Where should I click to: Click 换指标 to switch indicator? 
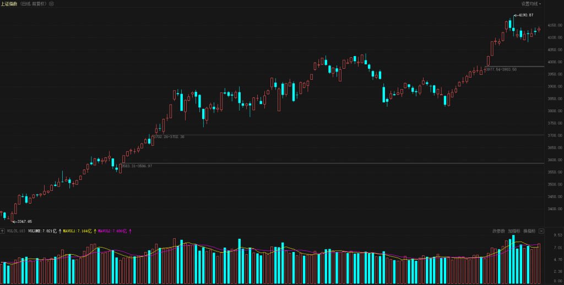529,231
